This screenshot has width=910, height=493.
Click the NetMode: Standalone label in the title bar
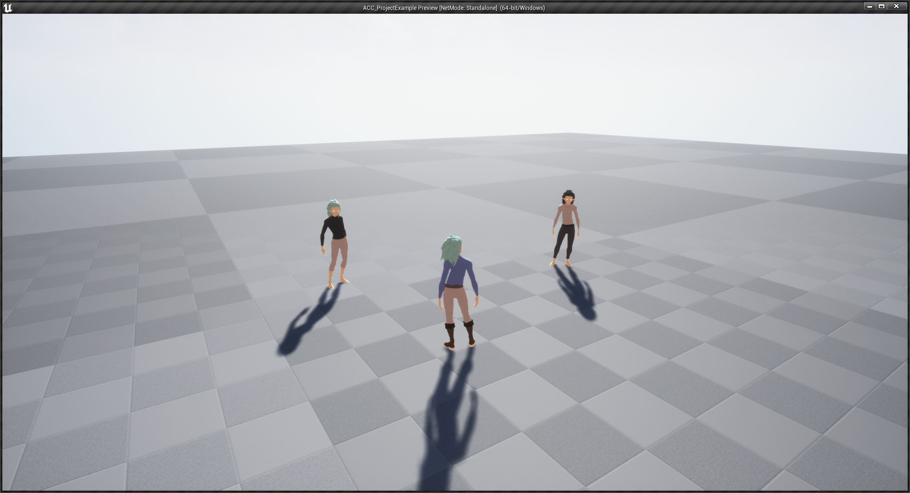(468, 8)
